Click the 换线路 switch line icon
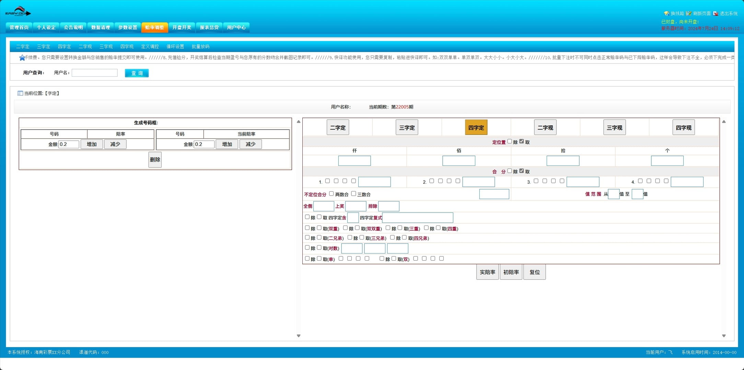Screen dimensions: 744x370 666,13
